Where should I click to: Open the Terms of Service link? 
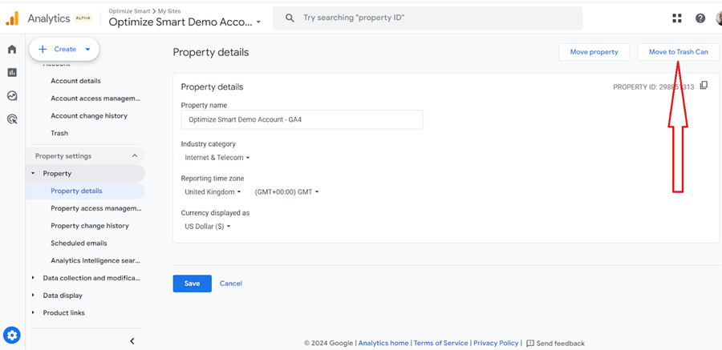[x=440, y=343]
